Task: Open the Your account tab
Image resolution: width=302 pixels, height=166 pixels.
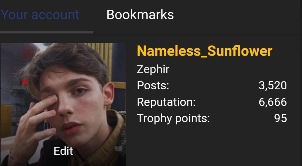Action: [40, 15]
